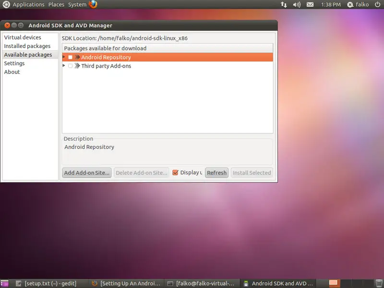Open the System menu
The width and height of the screenshot is (384, 288).
(77, 4)
